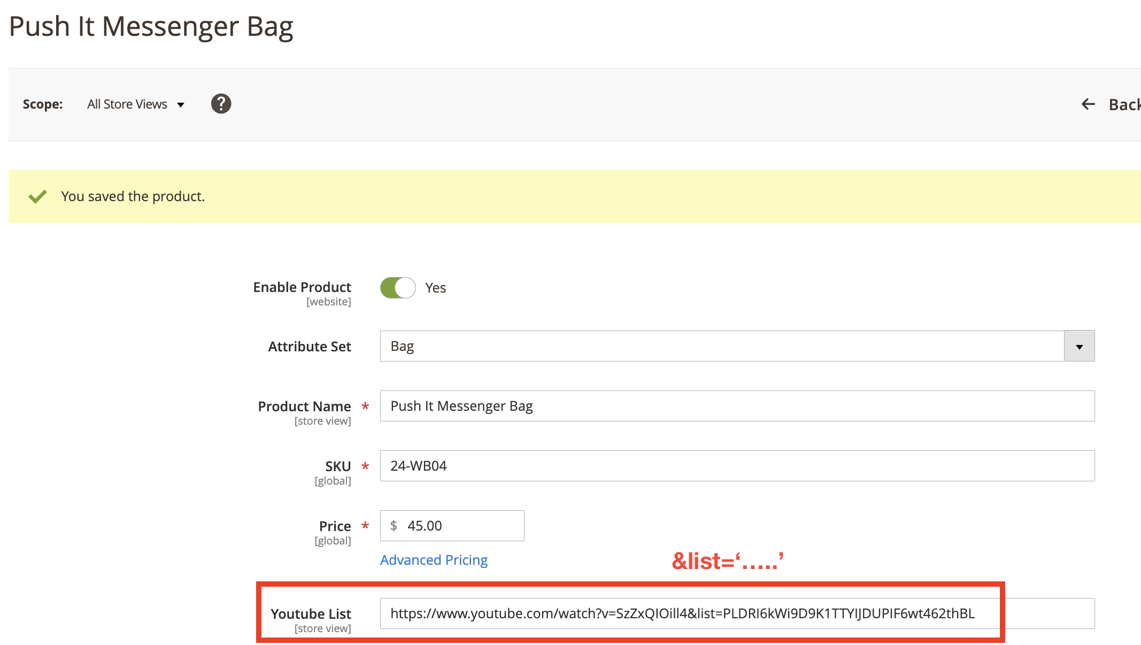Image resolution: width=1141 pixels, height=645 pixels.
Task: Click the Back navigation link
Action: point(1124,104)
